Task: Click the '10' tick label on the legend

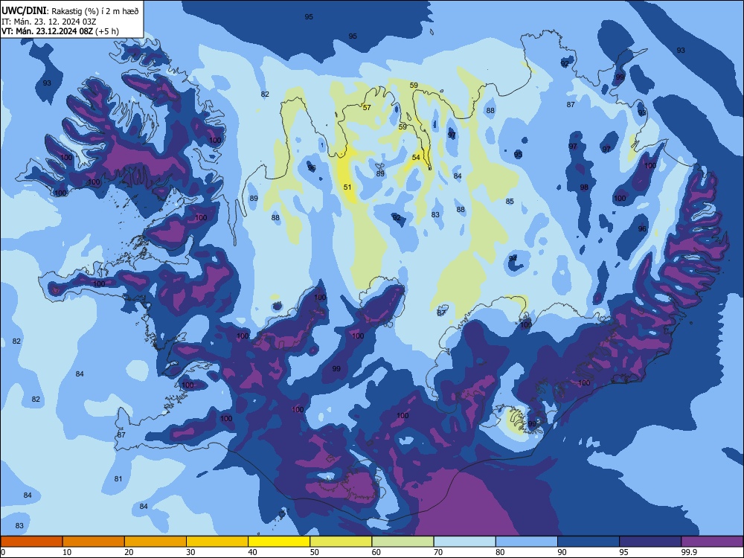Action: [x=67, y=552]
